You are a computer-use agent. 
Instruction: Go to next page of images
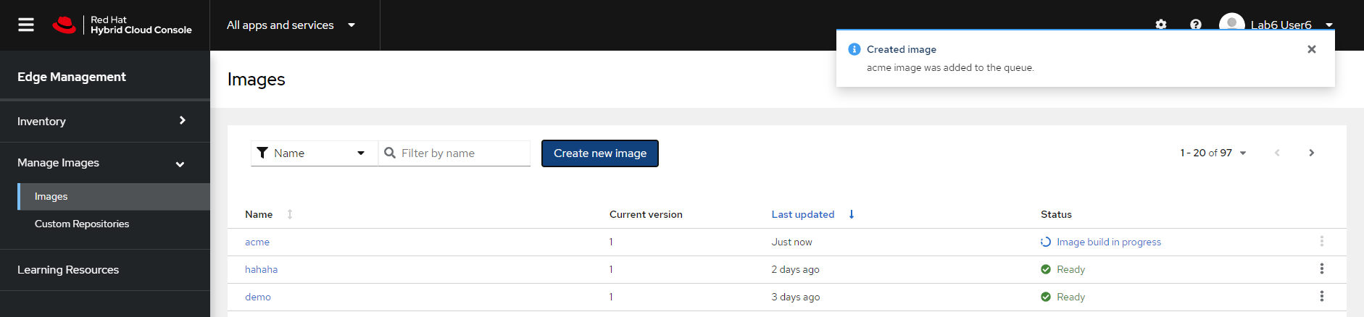click(x=1311, y=153)
